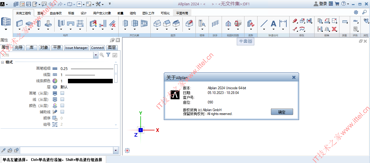Pin the Properties palette

click(112, 40)
